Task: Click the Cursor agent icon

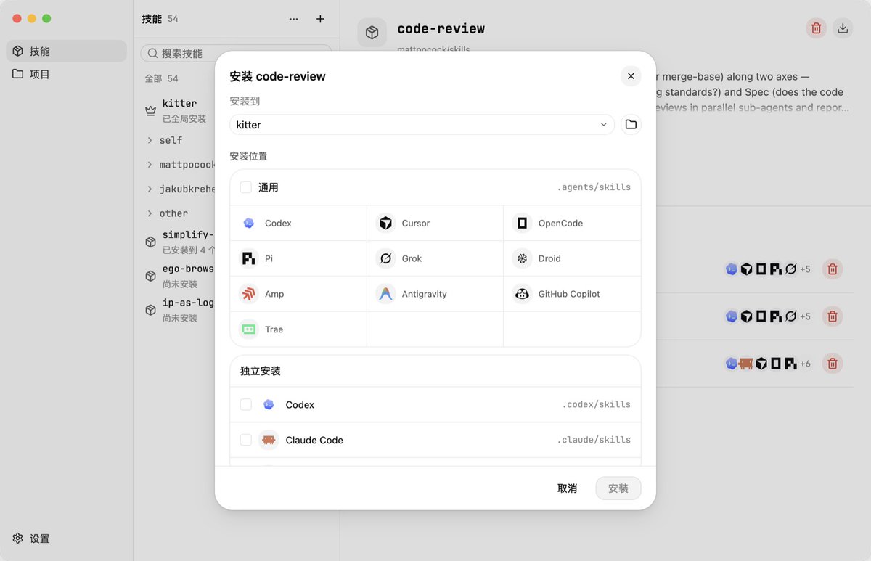Action: point(385,223)
